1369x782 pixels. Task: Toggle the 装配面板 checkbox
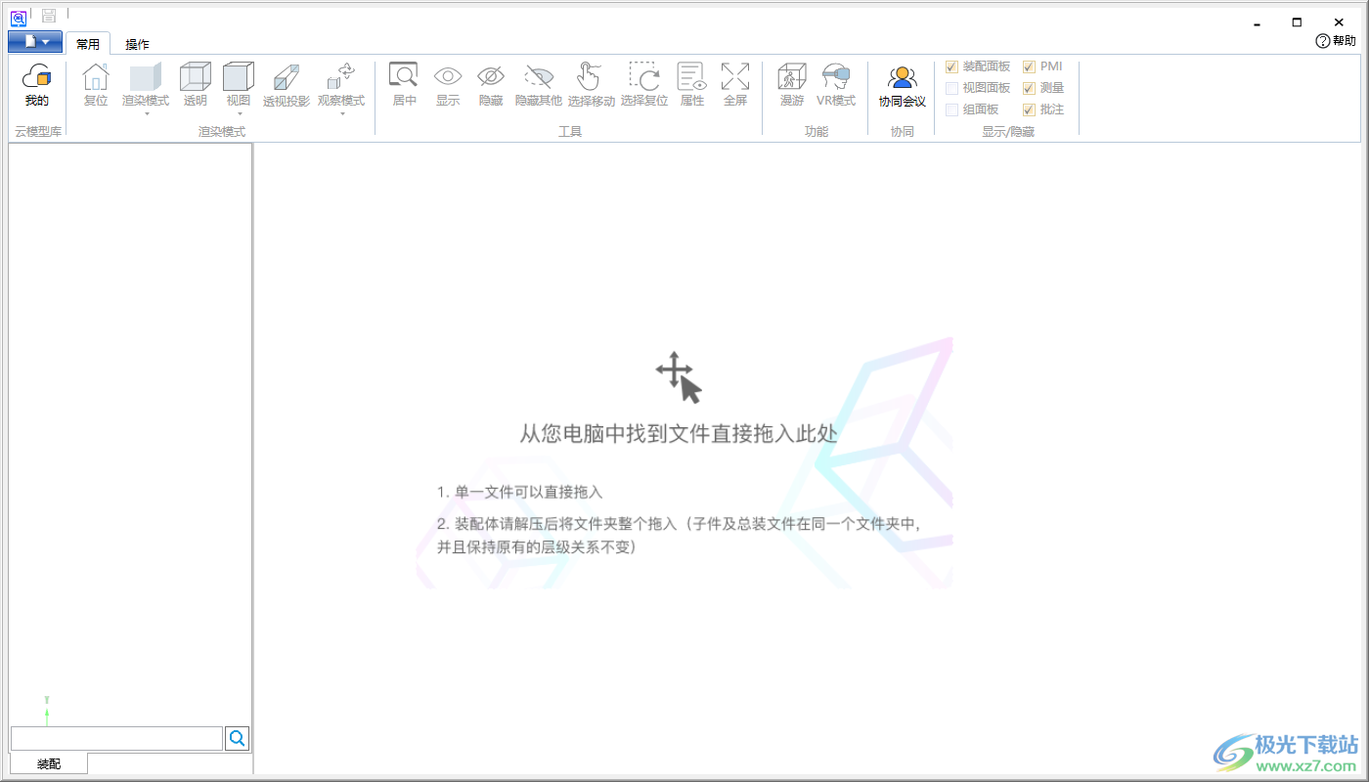click(952, 66)
